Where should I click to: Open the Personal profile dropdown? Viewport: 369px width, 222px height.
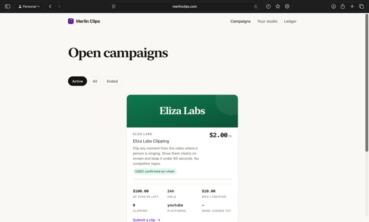(x=29, y=6)
